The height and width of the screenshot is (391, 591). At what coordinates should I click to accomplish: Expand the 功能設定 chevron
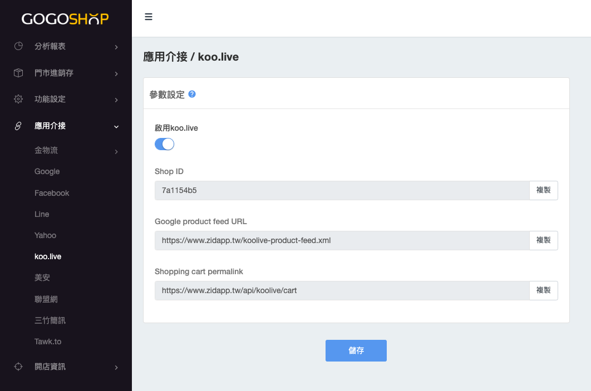(116, 100)
